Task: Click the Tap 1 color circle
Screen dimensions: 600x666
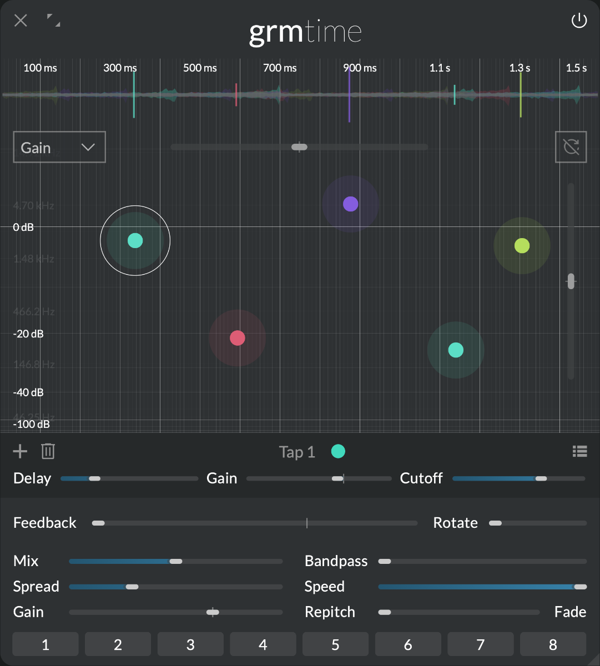Action: click(x=338, y=452)
